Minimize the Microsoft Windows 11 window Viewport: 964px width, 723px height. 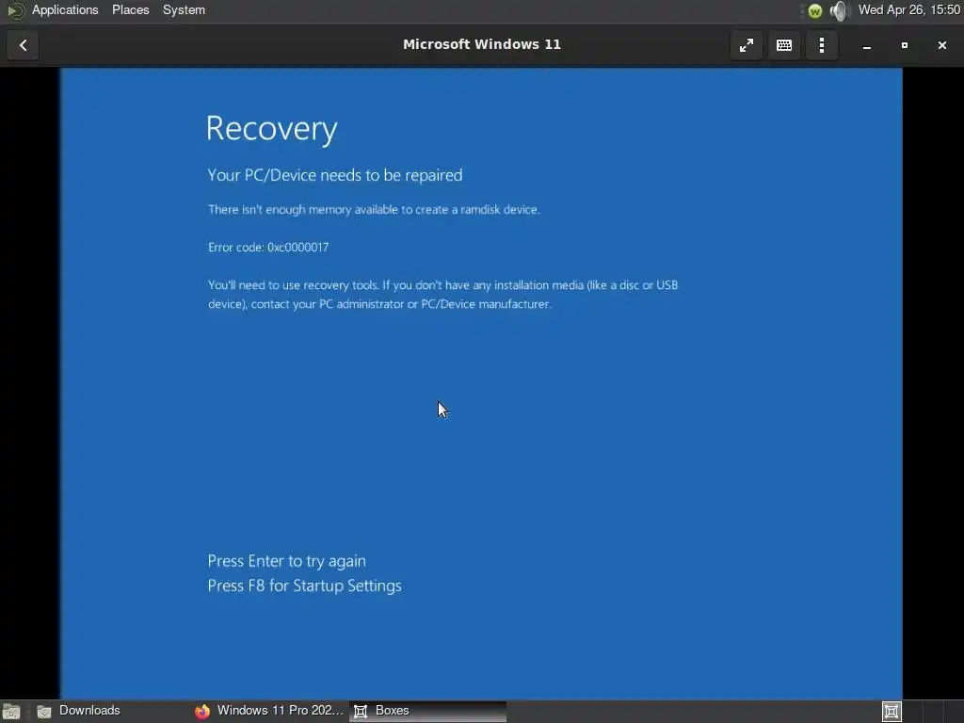(x=867, y=45)
